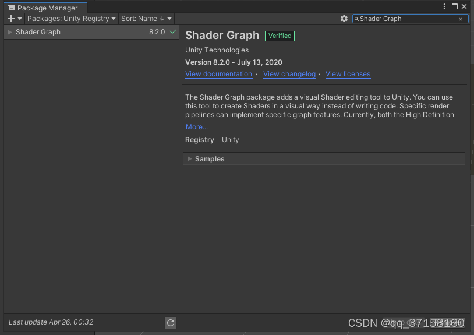The image size is (474, 335).
Task: Click the Registry Unity label
Action: pos(212,140)
